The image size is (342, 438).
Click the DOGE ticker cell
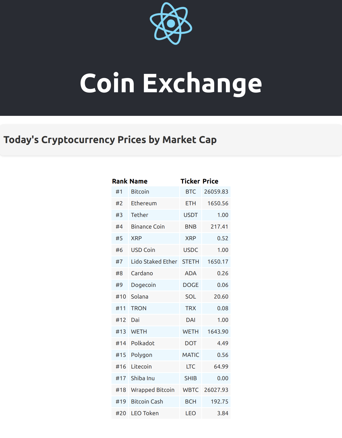pos(191,285)
